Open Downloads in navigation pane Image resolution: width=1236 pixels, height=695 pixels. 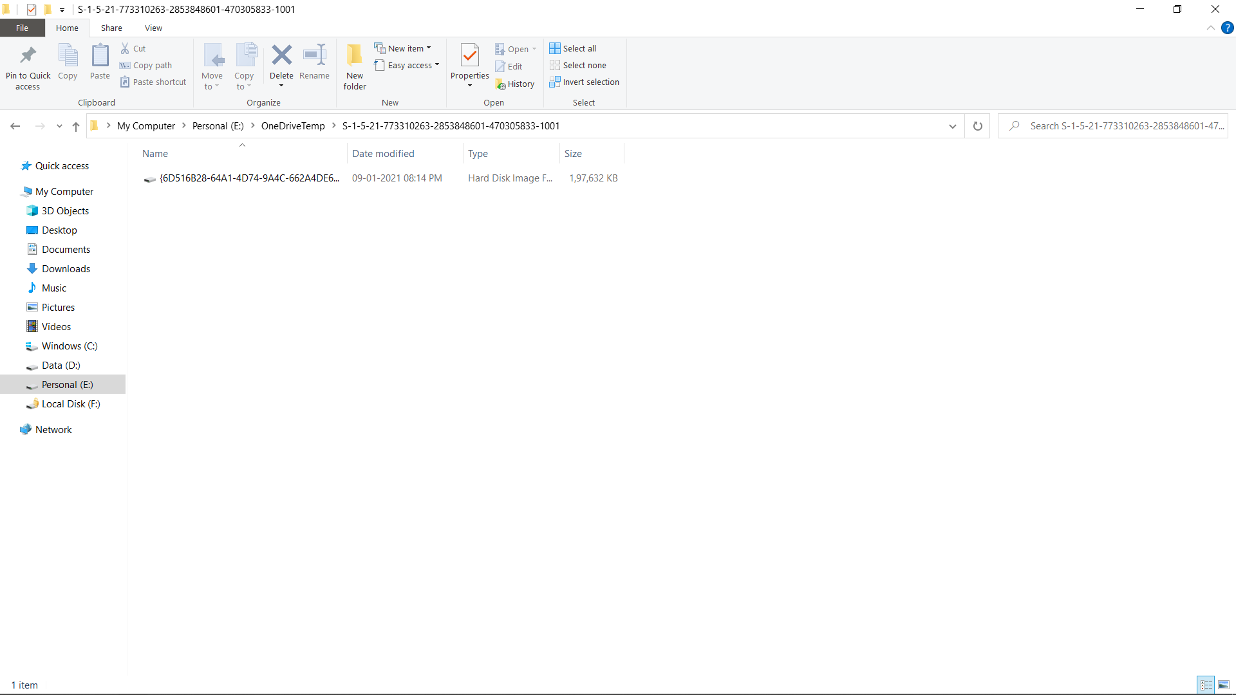click(66, 269)
